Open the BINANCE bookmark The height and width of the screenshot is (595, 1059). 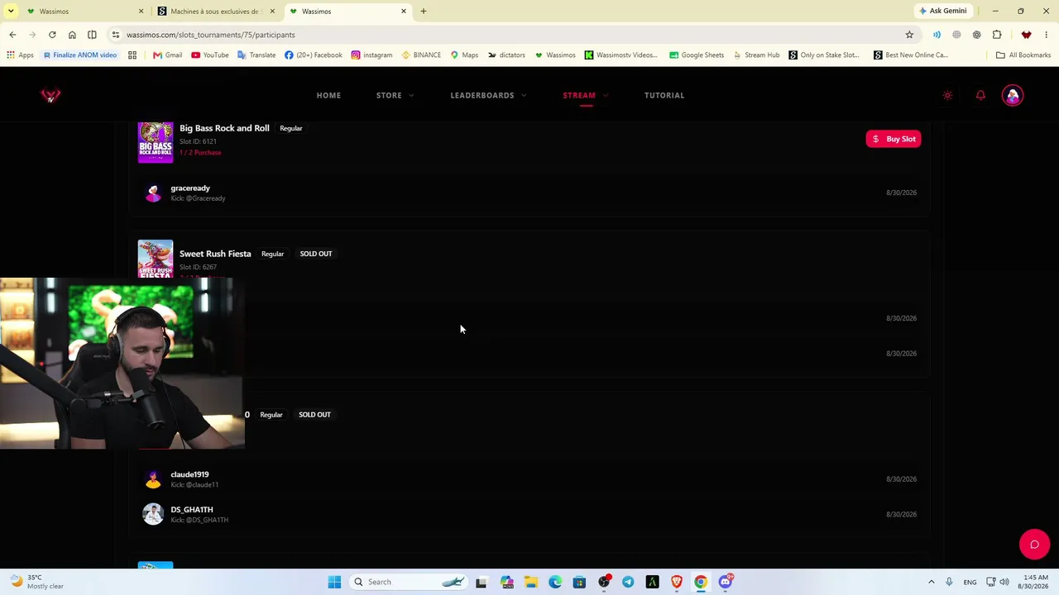pyautogui.click(x=421, y=55)
